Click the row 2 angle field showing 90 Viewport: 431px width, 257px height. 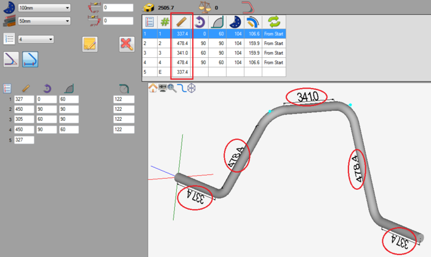(x=69, y=109)
